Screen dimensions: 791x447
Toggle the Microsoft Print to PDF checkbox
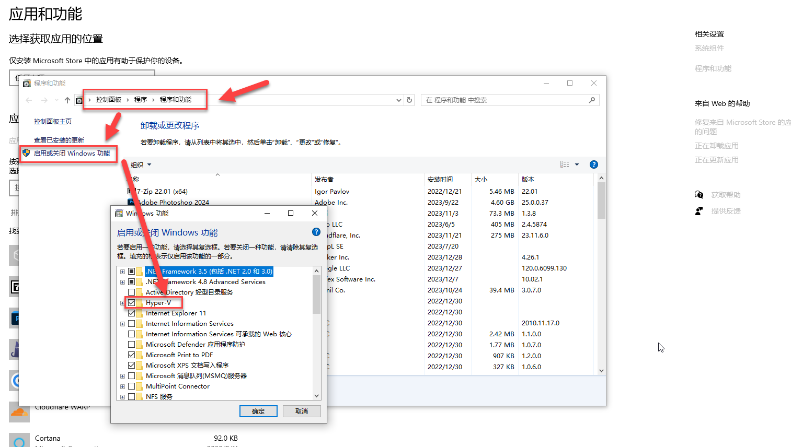tap(131, 355)
